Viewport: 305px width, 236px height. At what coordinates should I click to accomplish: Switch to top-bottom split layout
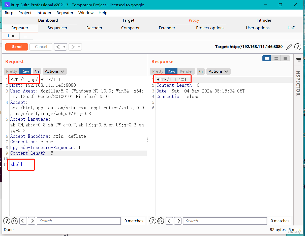[276, 58]
